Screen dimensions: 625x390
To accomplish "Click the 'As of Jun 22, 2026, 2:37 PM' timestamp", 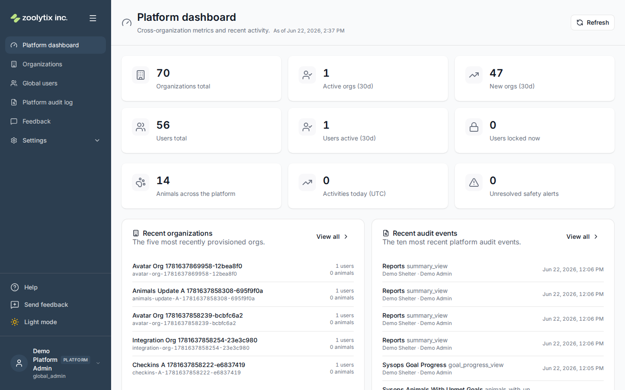I will click(309, 31).
